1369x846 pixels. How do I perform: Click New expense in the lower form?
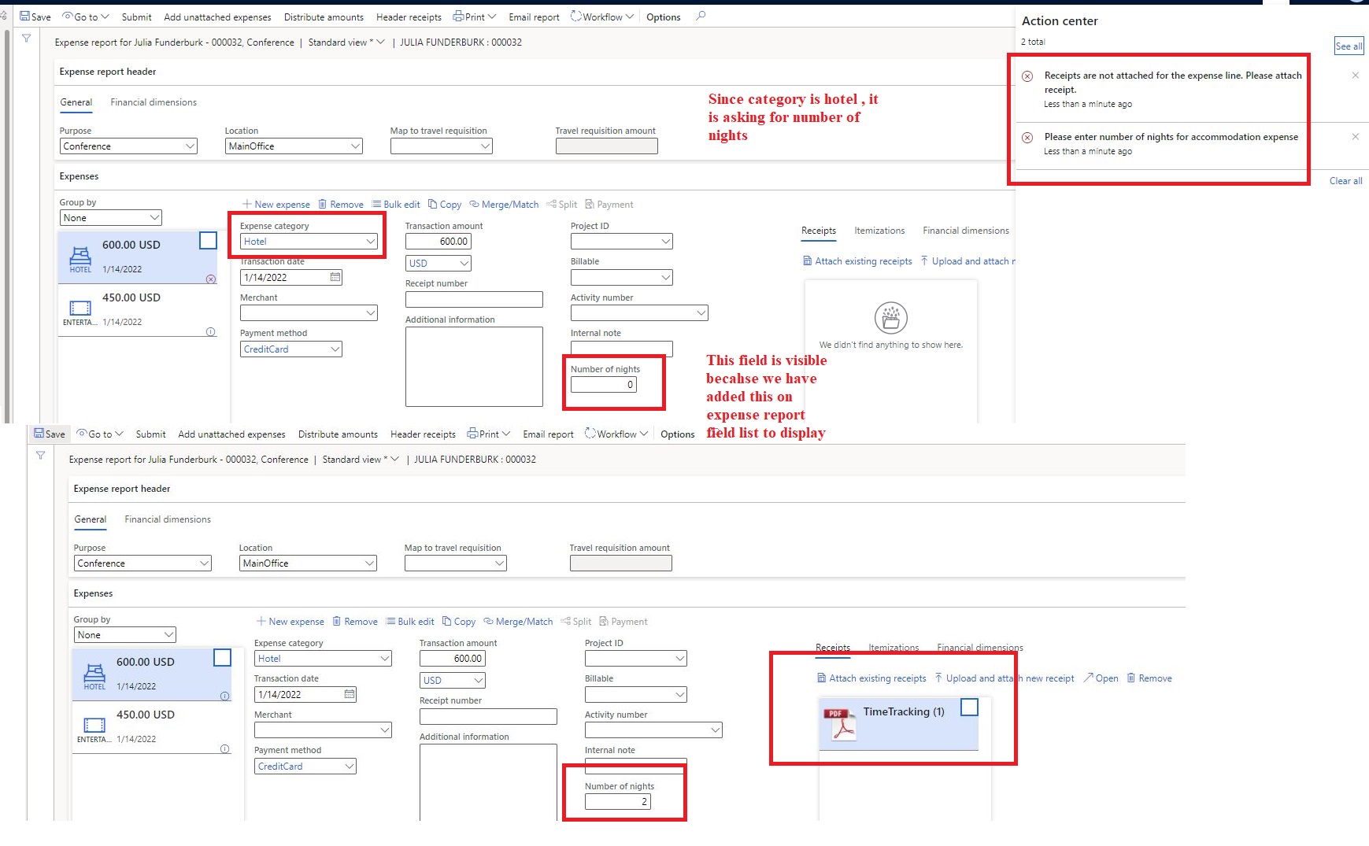click(x=290, y=622)
